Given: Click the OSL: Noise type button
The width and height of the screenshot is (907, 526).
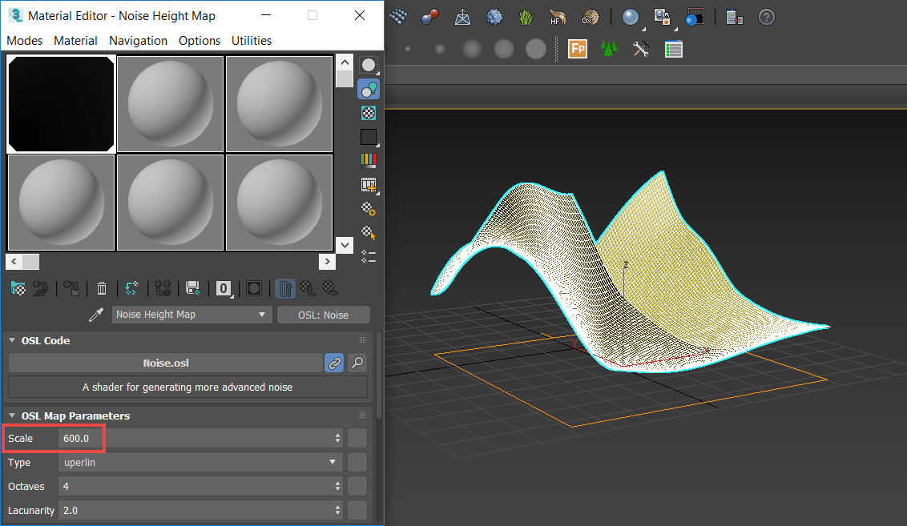Looking at the screenshot, I should pos(323,315).
